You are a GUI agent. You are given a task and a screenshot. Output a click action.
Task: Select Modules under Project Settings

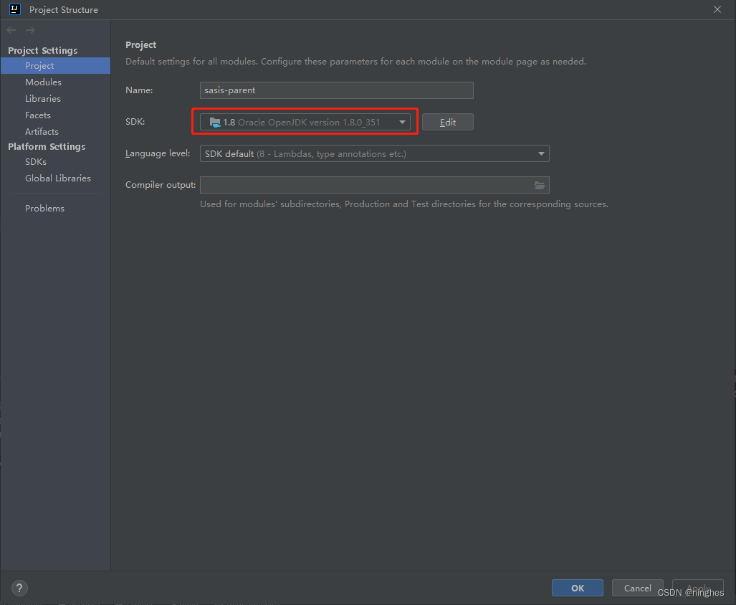tap(43, 82)
